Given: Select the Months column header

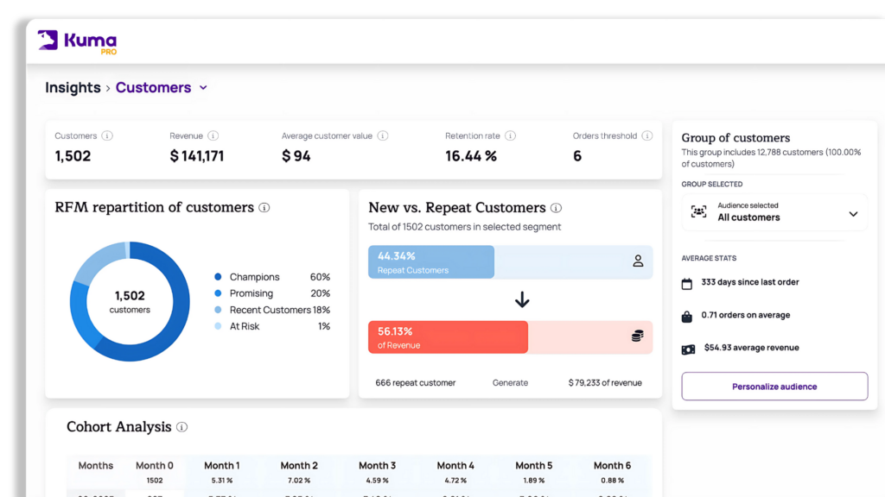Looking at the screenshot, I should (95, 465).
